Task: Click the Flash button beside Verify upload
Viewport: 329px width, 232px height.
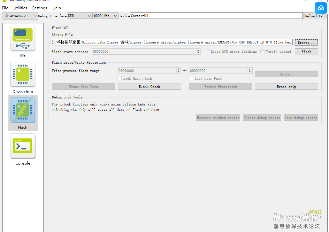Action: (x=306, y=52)
